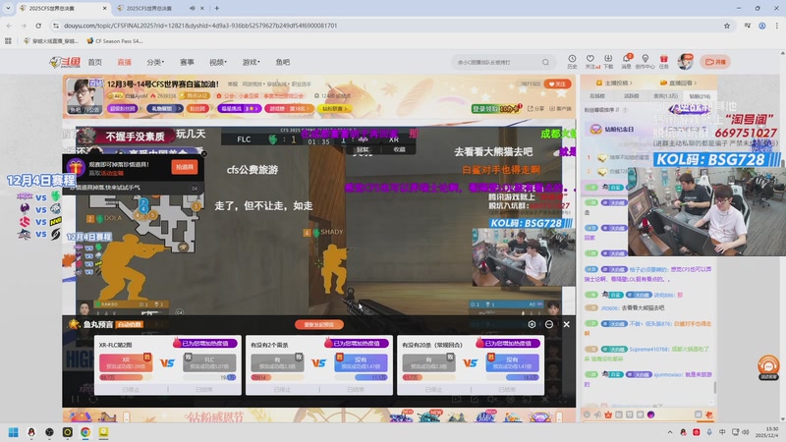786x442 pixels.
Task: Open 鱼丸预言 settings gear icon
Action: tap(532, 324)
